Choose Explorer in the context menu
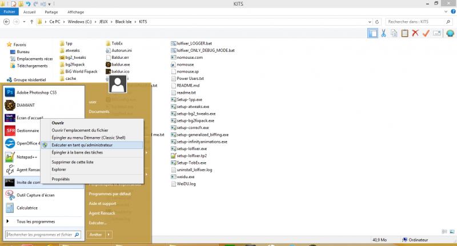The image size is (457, 246). 92,170
